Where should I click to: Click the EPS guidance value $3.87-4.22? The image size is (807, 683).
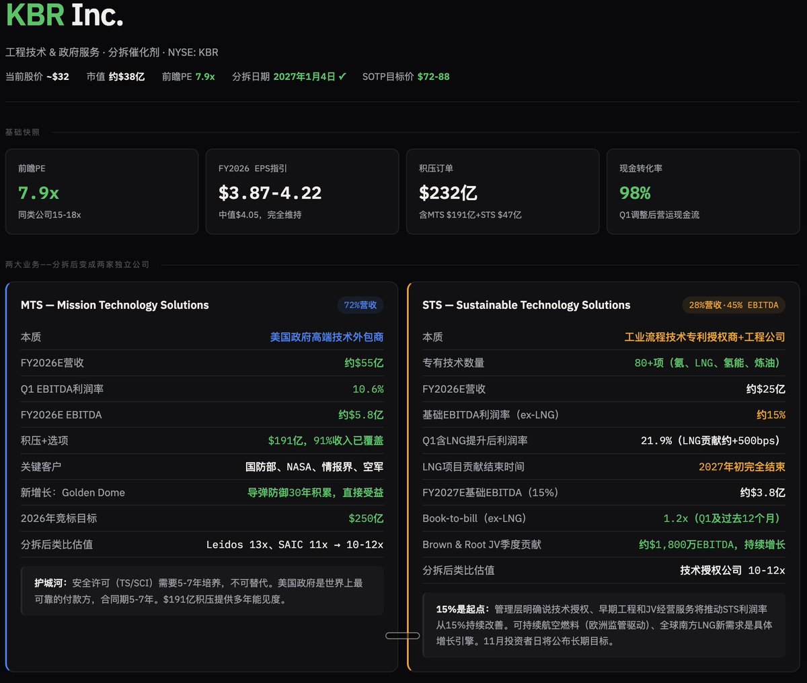(270, 193)
